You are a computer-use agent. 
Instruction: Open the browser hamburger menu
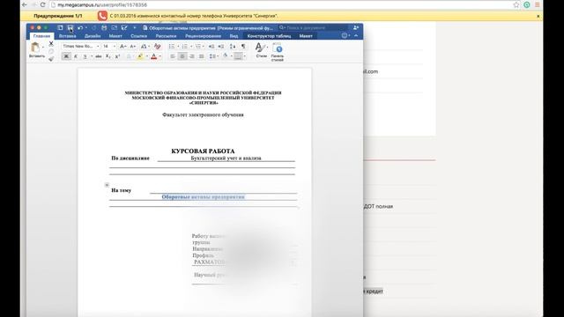pyautogui.click(x=537, y=4)
